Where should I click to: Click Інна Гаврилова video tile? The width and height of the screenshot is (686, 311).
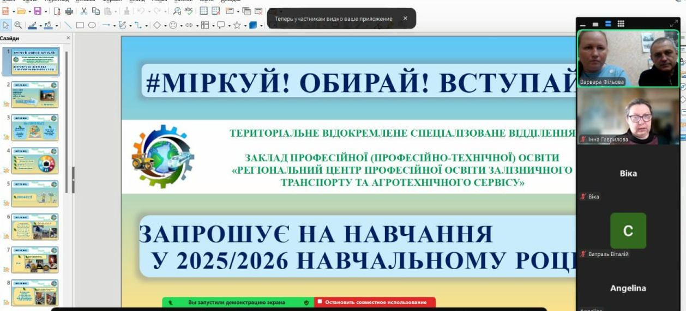point(628,117)
